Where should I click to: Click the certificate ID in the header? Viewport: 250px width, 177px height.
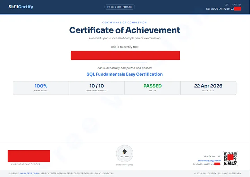coord(223,9)
